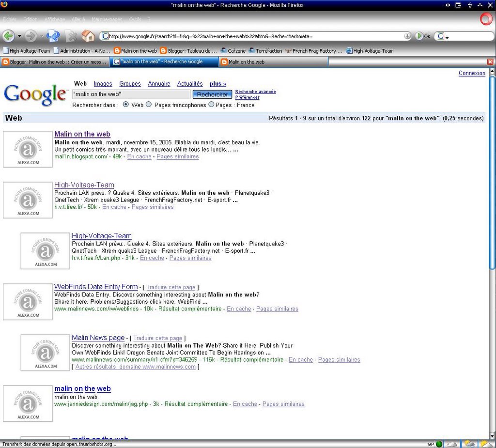496x448 pixels.
Task: Open Pages similaires for jenniedesign.com result
Action: coord(283,404)
